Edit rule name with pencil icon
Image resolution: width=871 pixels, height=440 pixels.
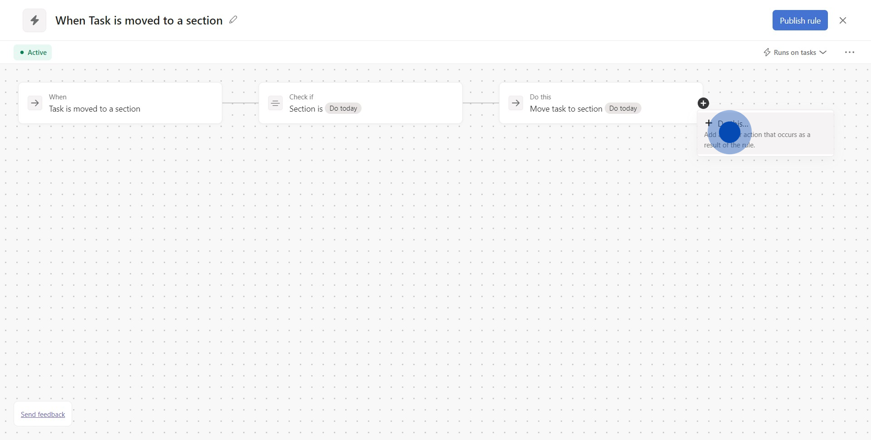pos(233,20)
